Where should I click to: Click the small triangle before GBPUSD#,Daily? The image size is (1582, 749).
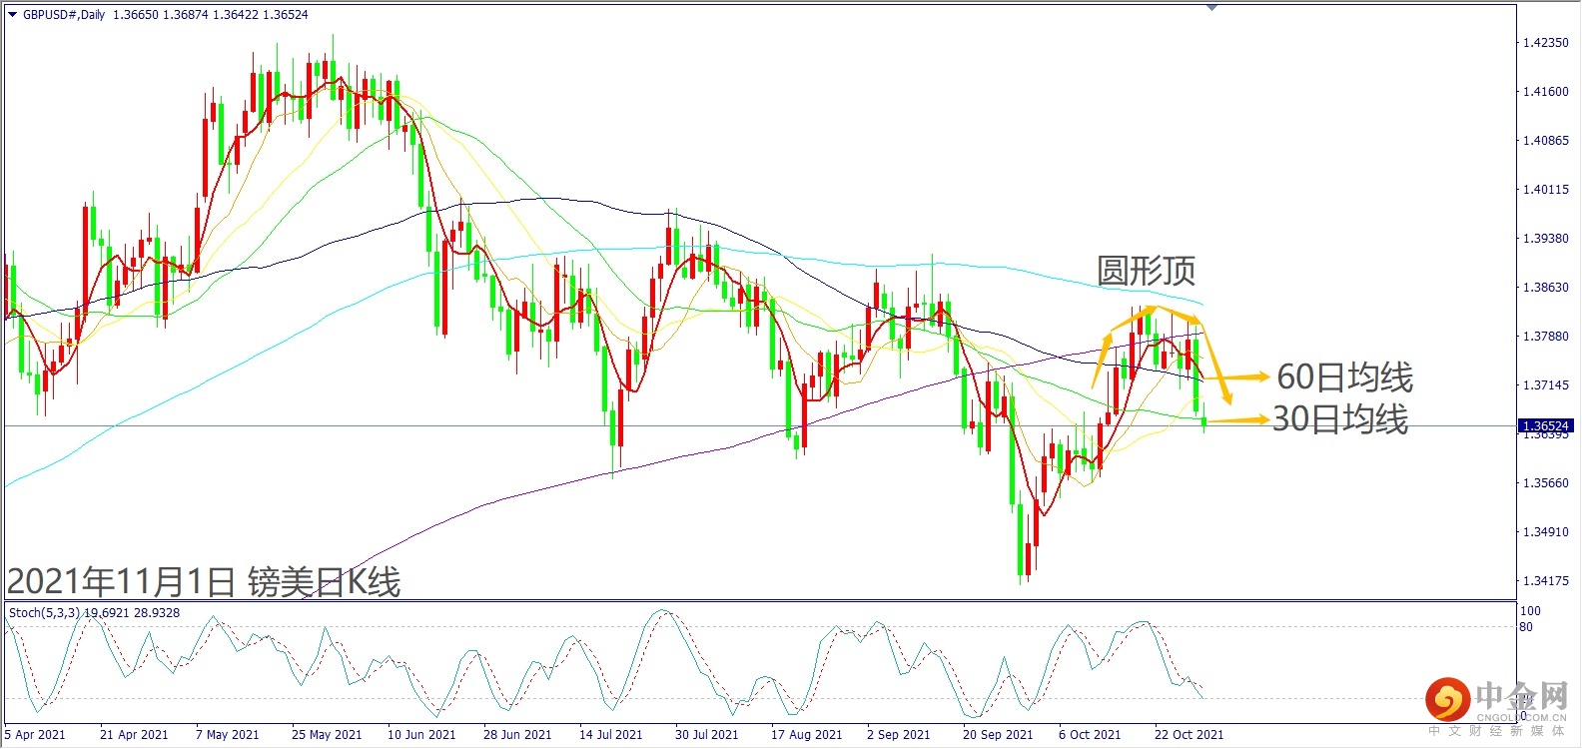coord(12,15)
